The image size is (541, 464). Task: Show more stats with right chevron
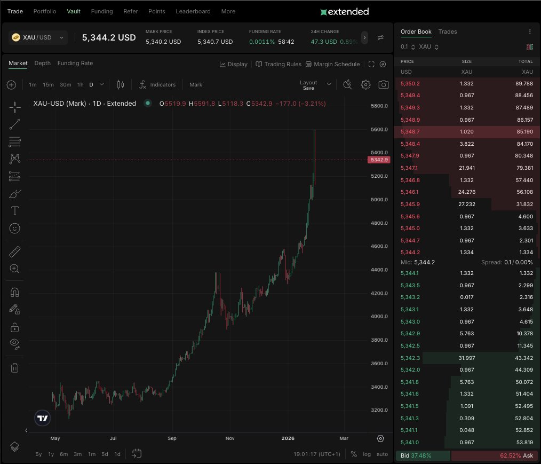[364, 37]
